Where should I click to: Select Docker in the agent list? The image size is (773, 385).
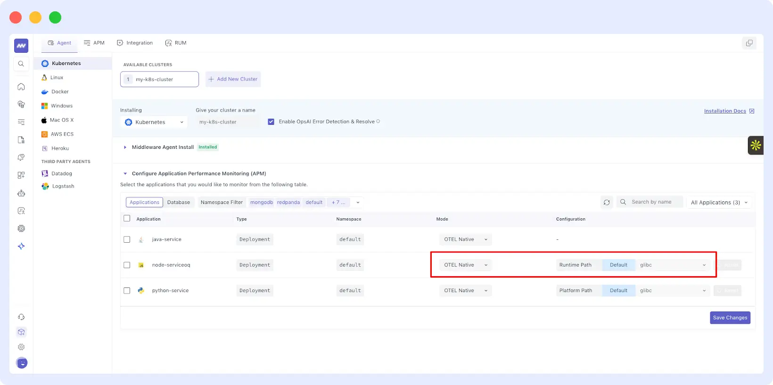[x=60, y=92]
